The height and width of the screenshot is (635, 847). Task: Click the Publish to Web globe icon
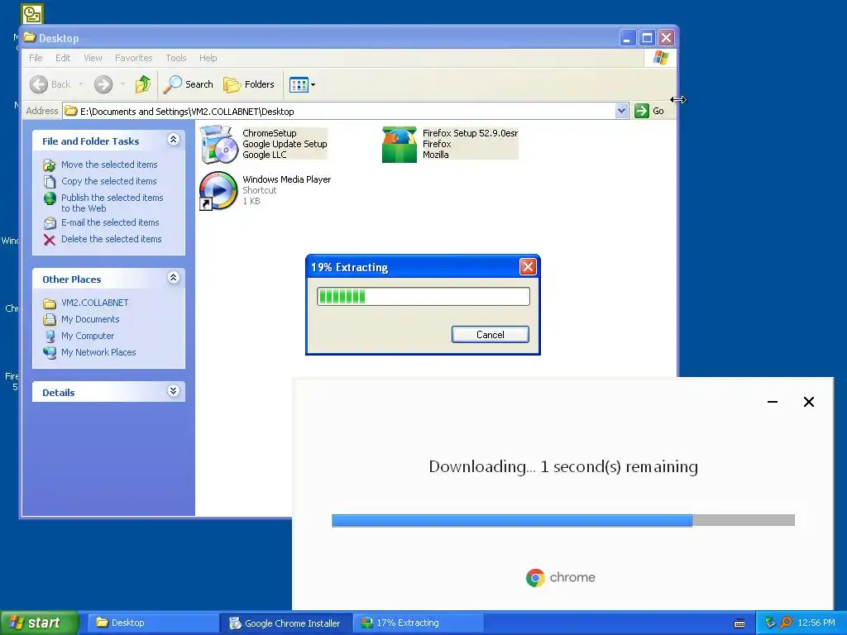49,198
